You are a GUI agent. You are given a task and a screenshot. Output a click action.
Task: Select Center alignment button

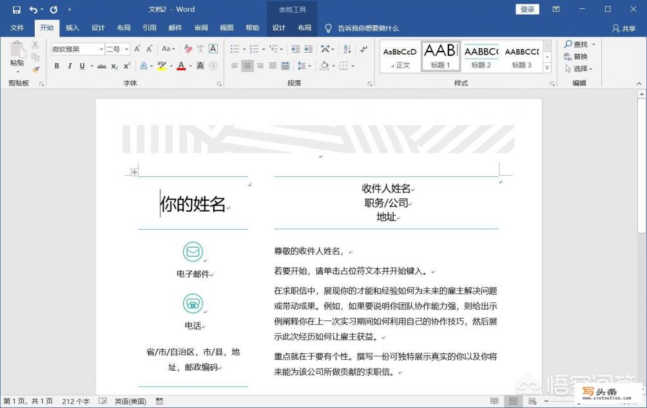click(x=247, y=66)
